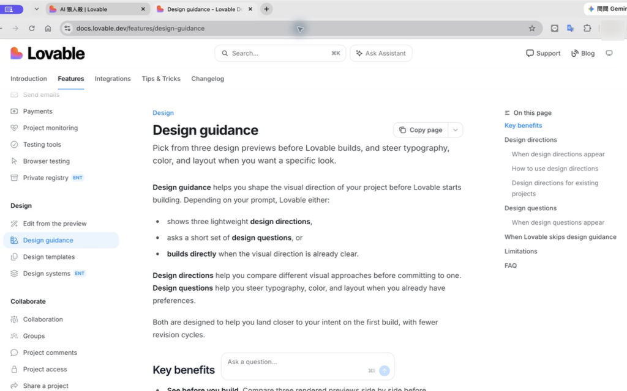Expand the Copy page dropdown chevron
627x391 pixels.
coord(455,130)
